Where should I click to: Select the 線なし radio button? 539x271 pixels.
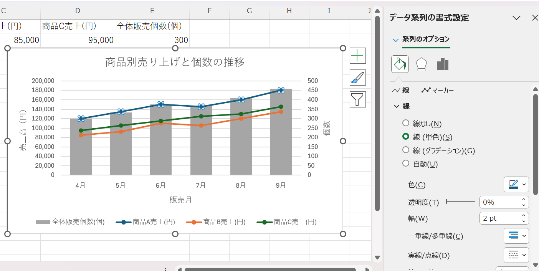pos(406,123)
